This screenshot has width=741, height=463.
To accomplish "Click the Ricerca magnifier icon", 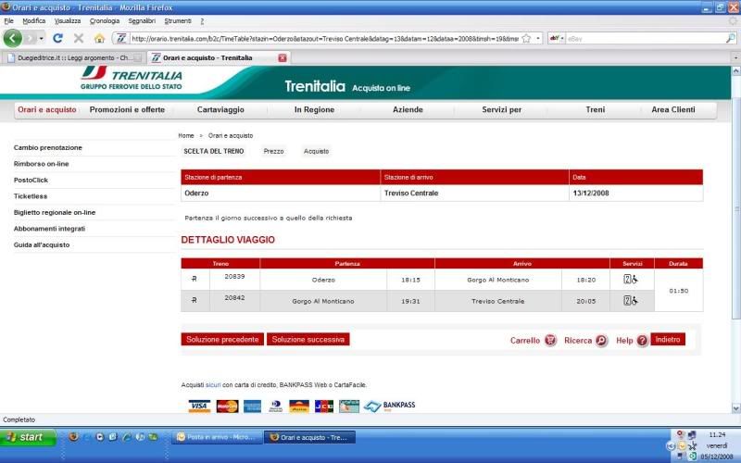I will (x=601, y=340).
